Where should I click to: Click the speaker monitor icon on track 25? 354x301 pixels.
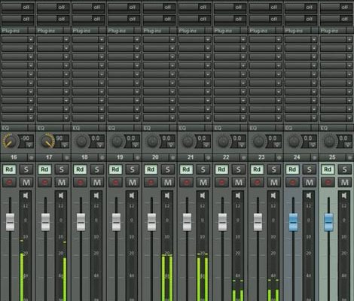click(x=344, y=196)
